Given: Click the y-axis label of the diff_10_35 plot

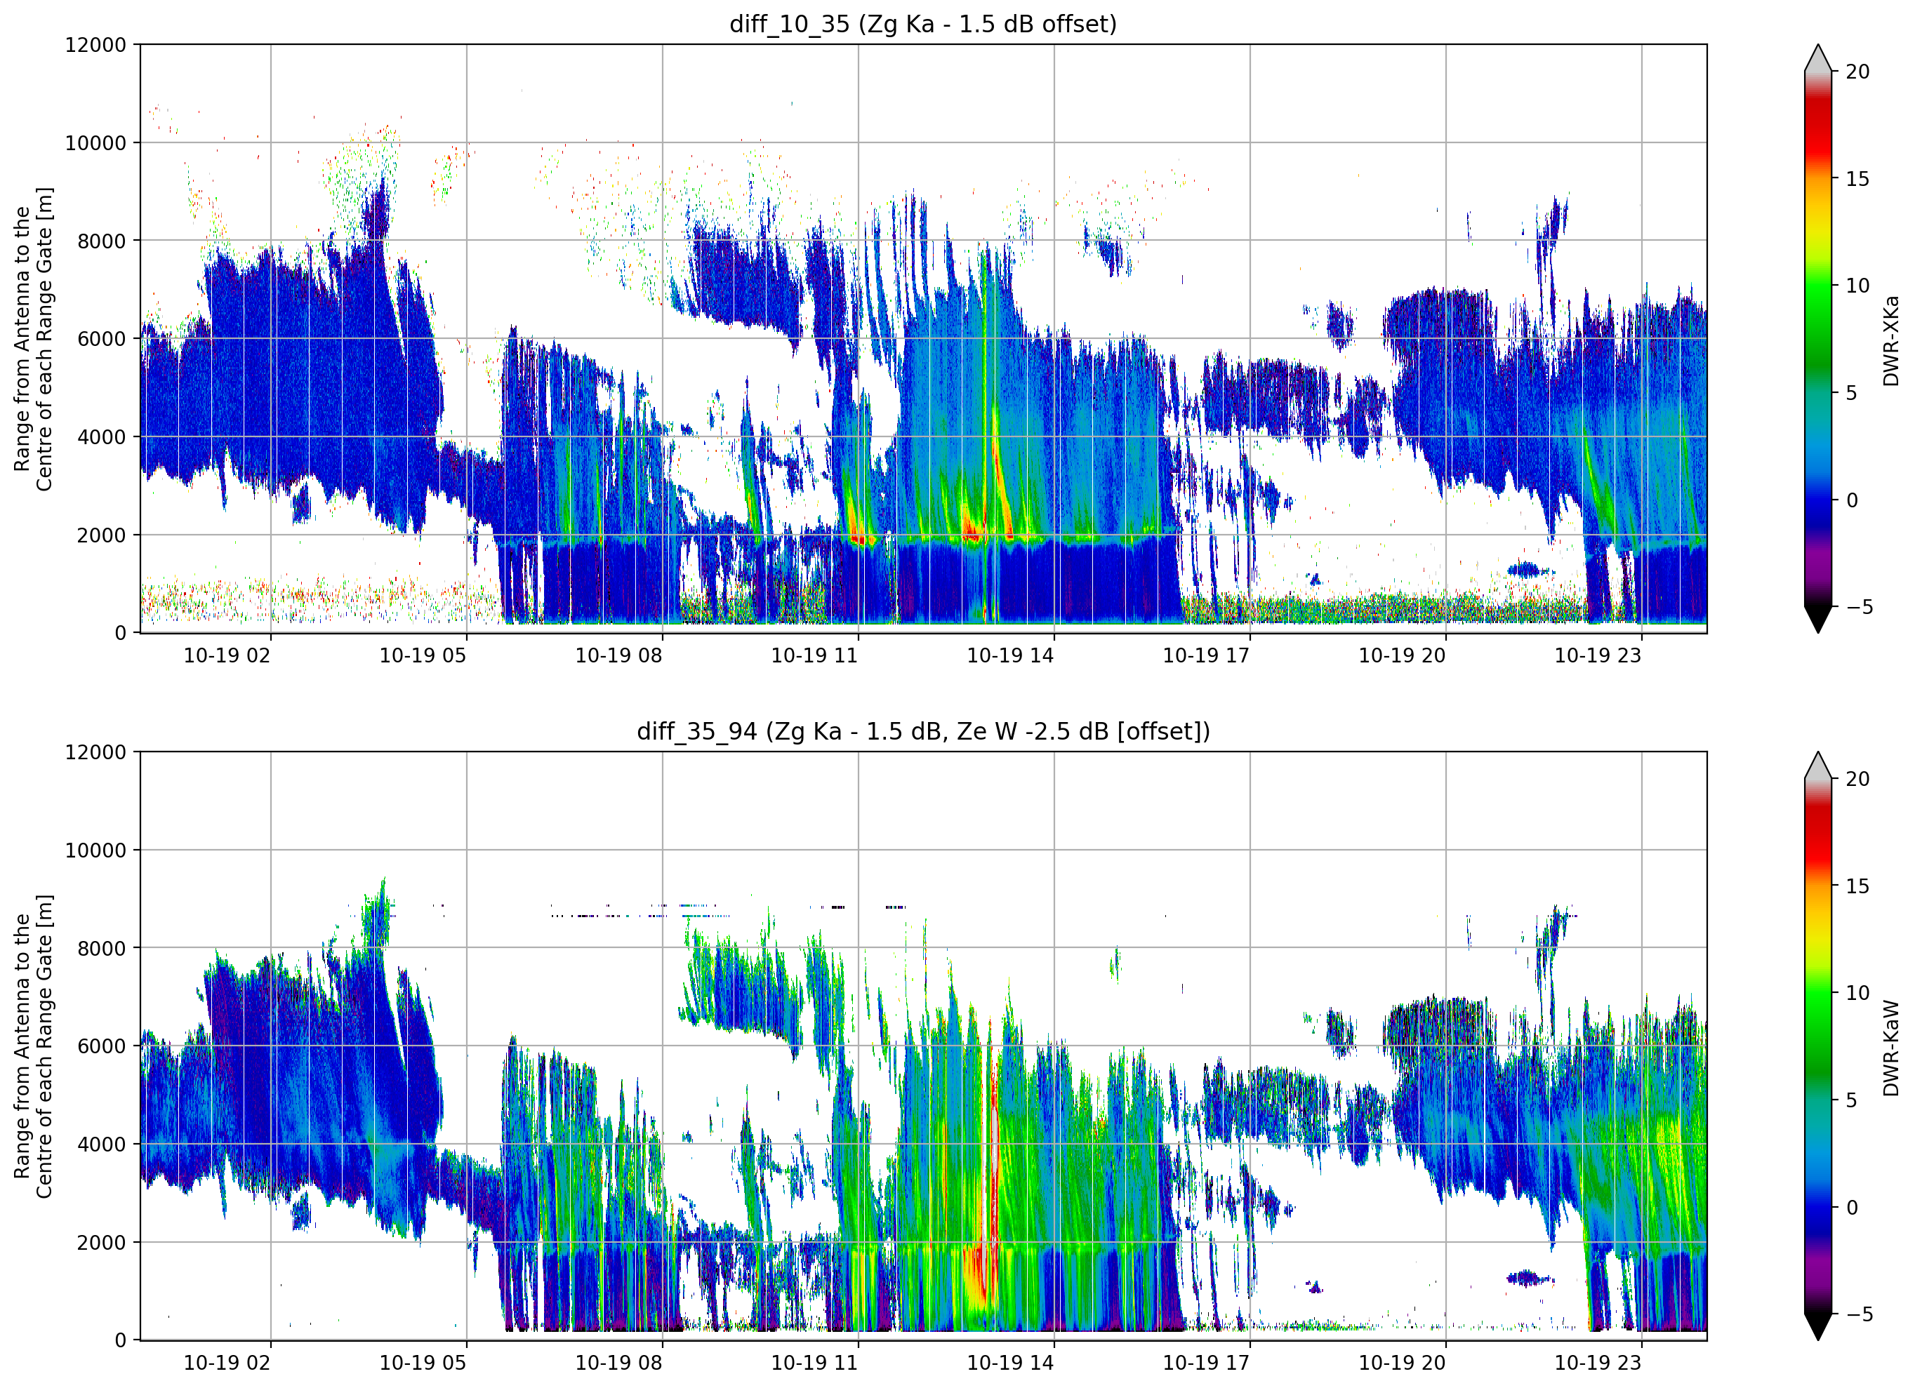Looking at the screenshot, I should click(x=34, y=338).
